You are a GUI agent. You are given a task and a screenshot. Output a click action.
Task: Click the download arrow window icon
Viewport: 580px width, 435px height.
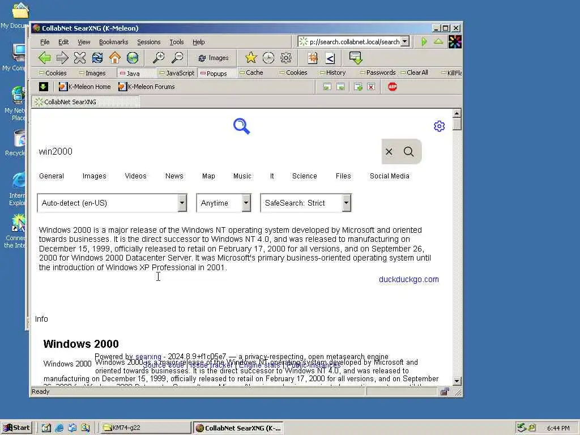click(x=356, y=58)
